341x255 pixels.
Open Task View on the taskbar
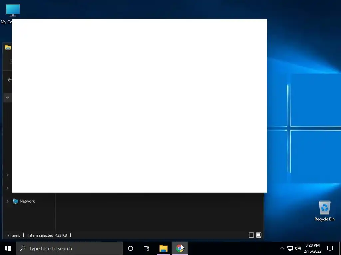(x=147, y=248)
